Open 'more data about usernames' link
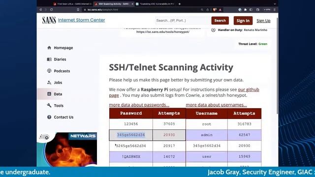This screenshot has height=177, width=315. [216, 105]
